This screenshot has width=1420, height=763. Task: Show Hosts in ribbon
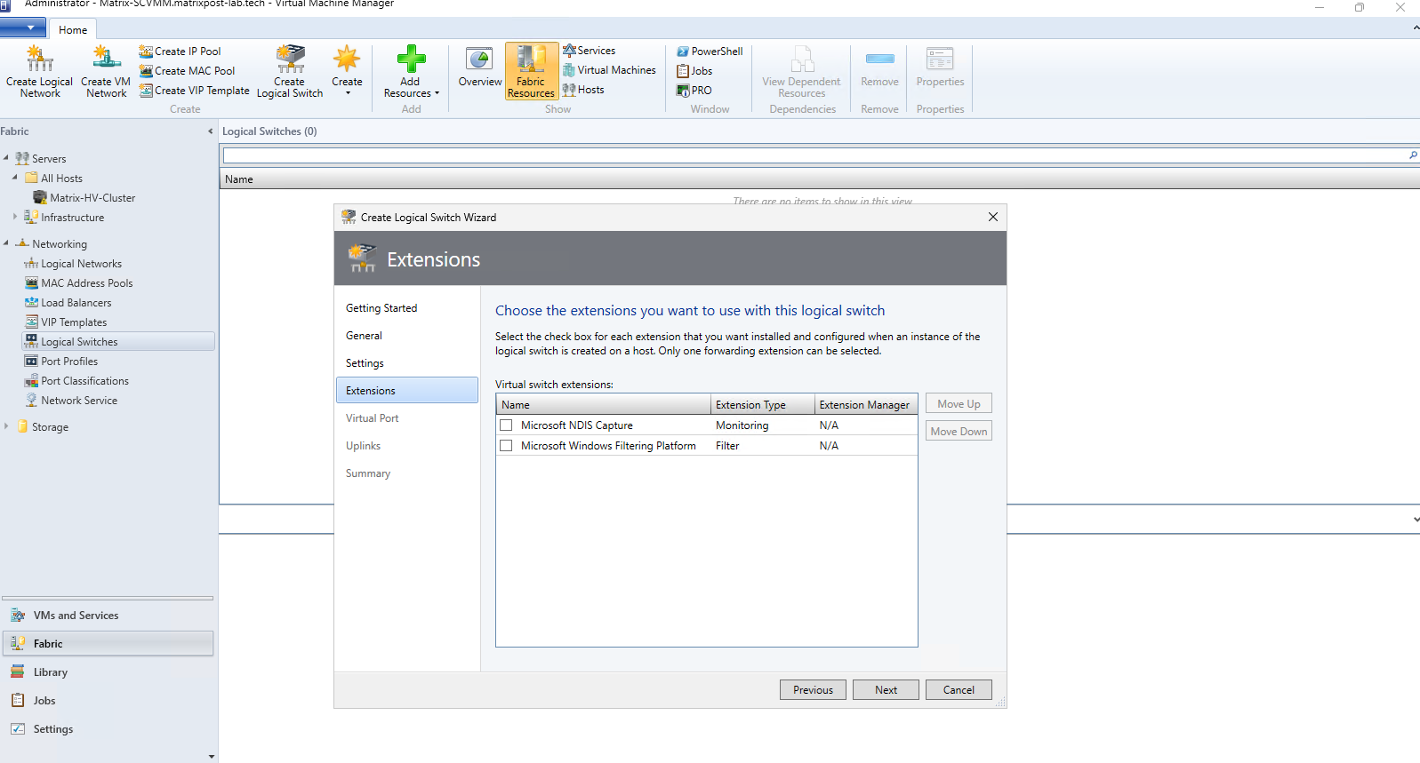click(x=583, y=90)
